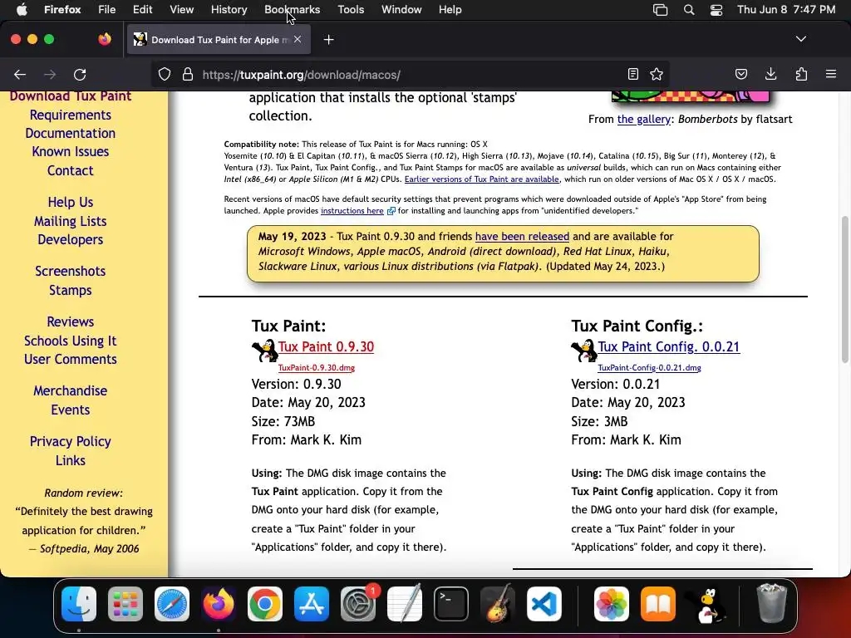The width and height of the screenshot is (851, 638).
Task: Bookmark this page with the star
Action: tap(657, 74)
